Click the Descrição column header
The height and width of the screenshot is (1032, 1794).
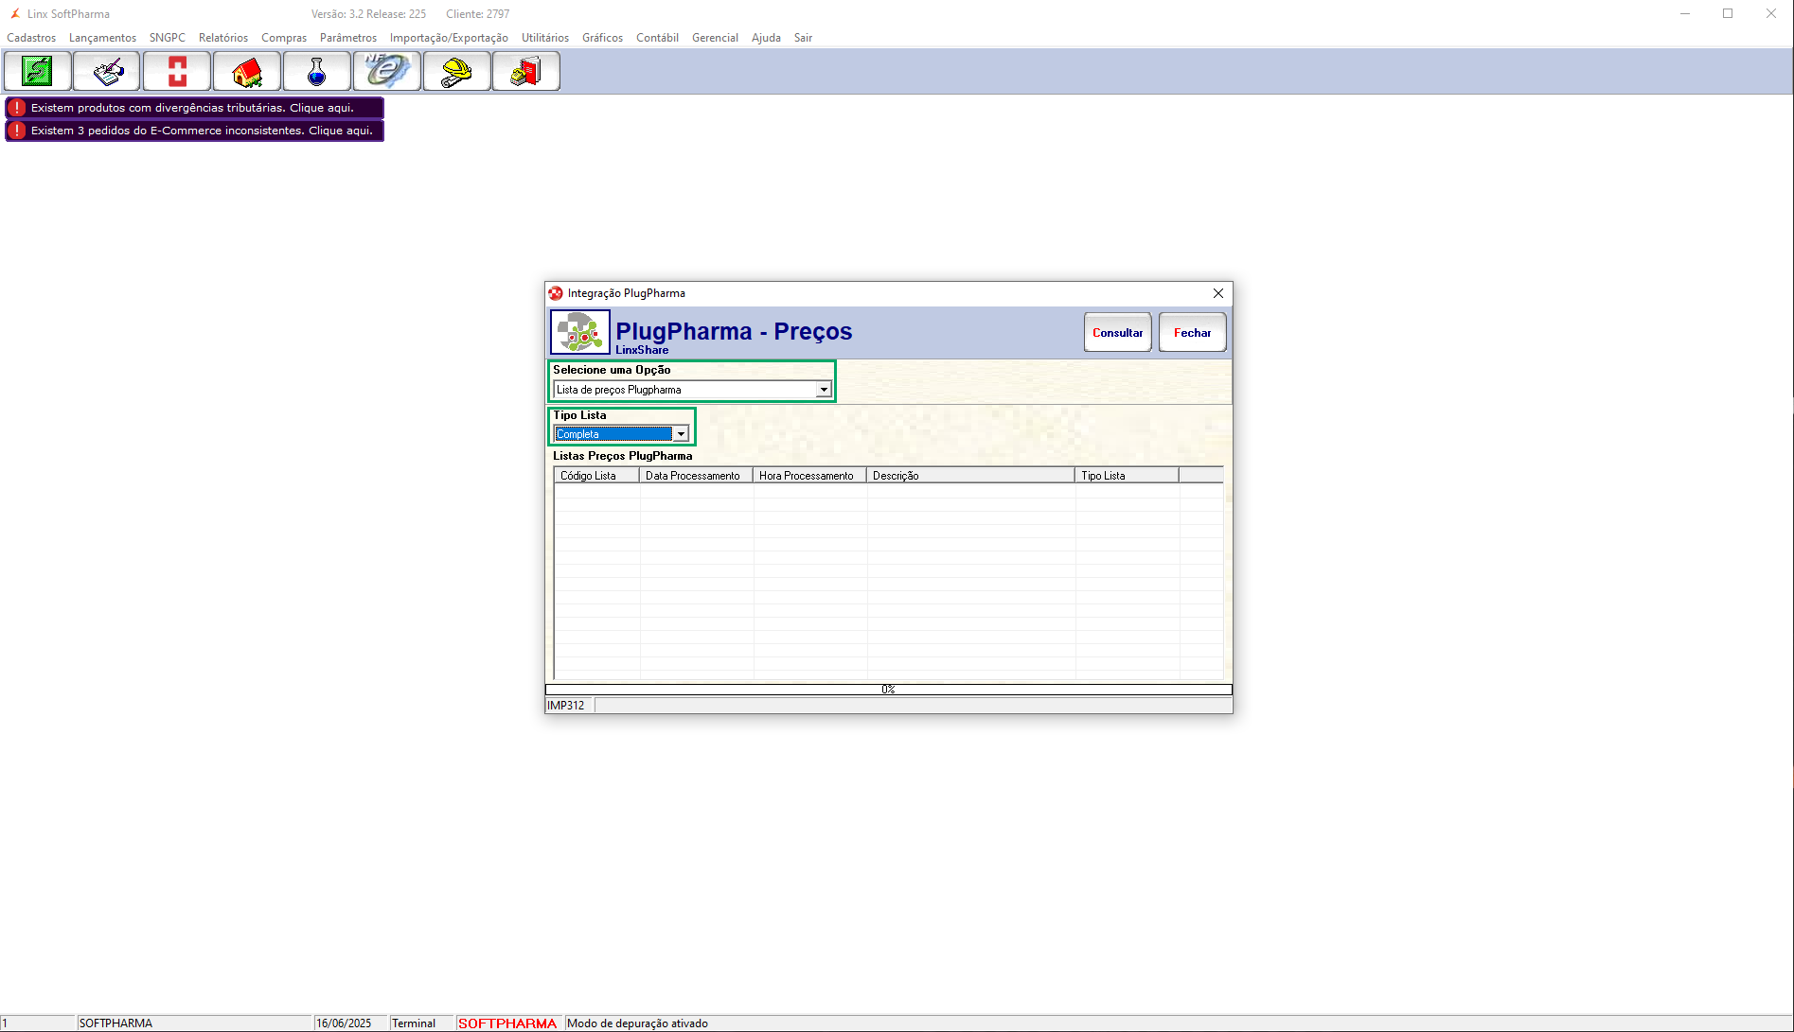tap(971, 476)
